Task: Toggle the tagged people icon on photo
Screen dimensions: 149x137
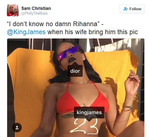Action: click(17, 127)
